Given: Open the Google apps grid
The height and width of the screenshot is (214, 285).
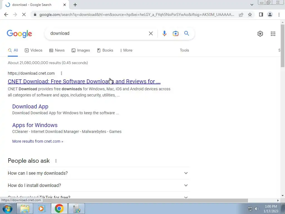Looking at the screenshot, I should coord(273,34).
